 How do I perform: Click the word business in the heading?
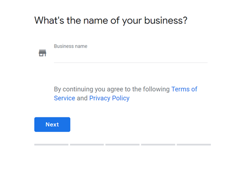coord(166,20)
